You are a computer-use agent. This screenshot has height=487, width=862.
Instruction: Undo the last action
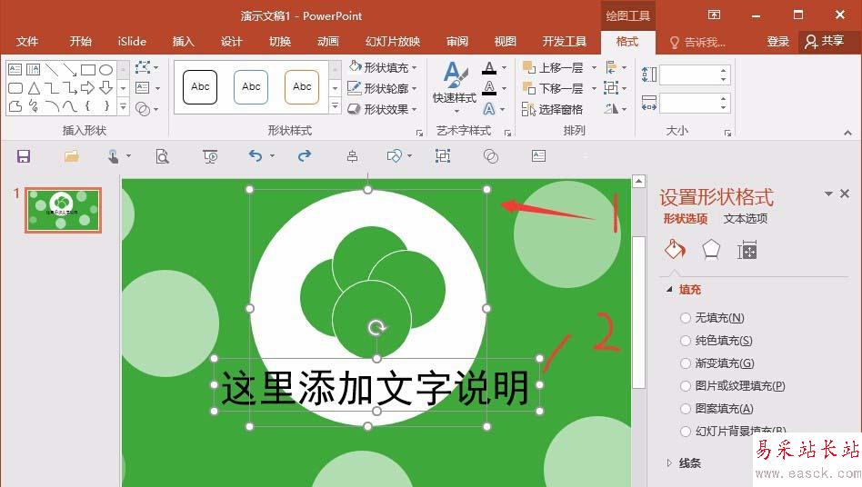point(256,156)
